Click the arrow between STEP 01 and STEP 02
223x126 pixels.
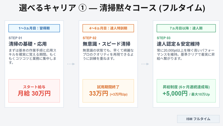[71, 64]
